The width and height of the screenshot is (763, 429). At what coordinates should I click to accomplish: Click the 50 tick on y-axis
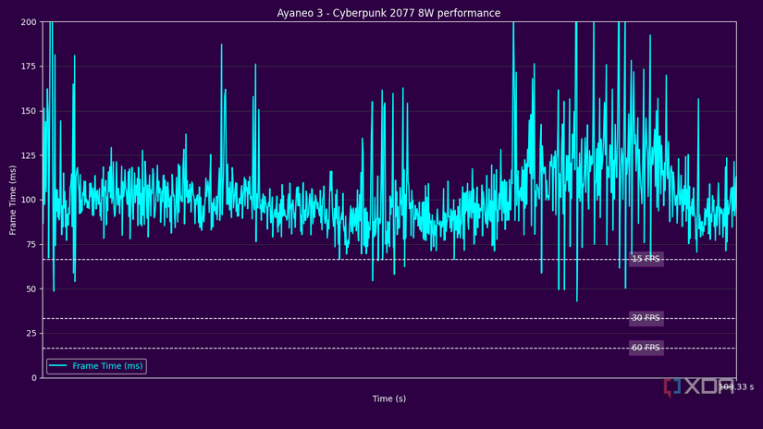pyautogui.click(x=31, y=288)
